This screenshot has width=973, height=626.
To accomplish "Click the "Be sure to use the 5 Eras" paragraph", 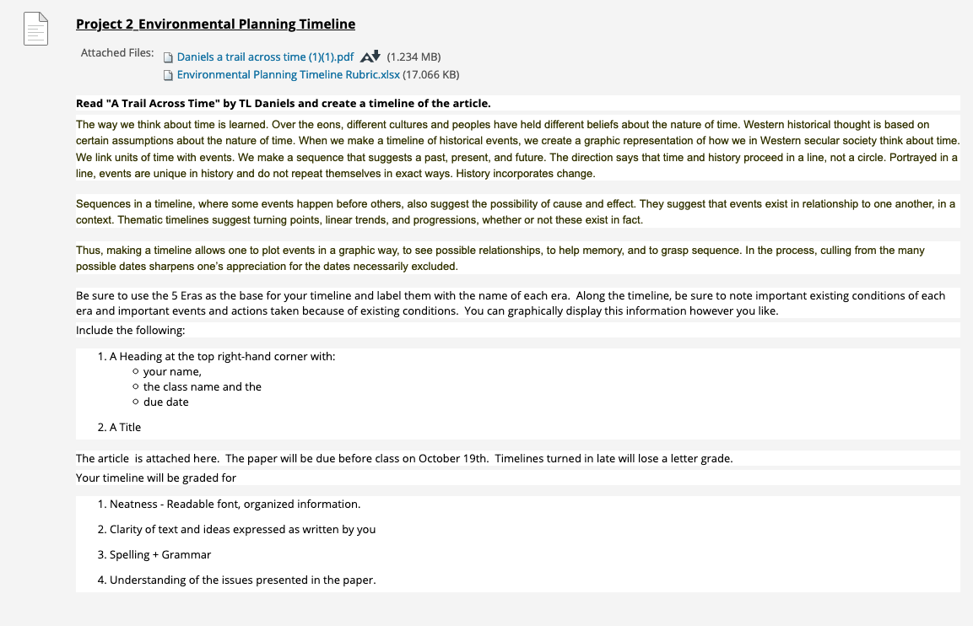I will tap(517, 304).
